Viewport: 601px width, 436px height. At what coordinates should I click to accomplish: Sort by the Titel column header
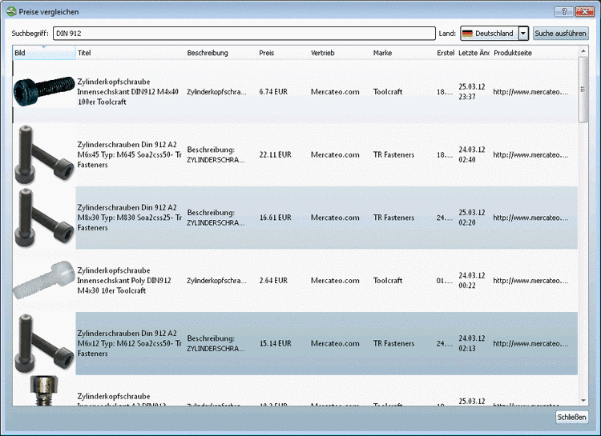pyautogui.click(x=131, y=53)
